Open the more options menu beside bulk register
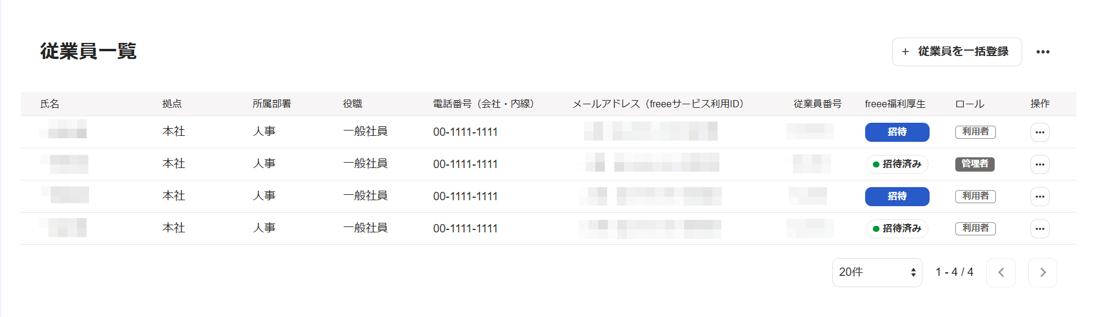Viewport: 1095px width, 317px height. pyautogui.click(x=1042, y=52)
